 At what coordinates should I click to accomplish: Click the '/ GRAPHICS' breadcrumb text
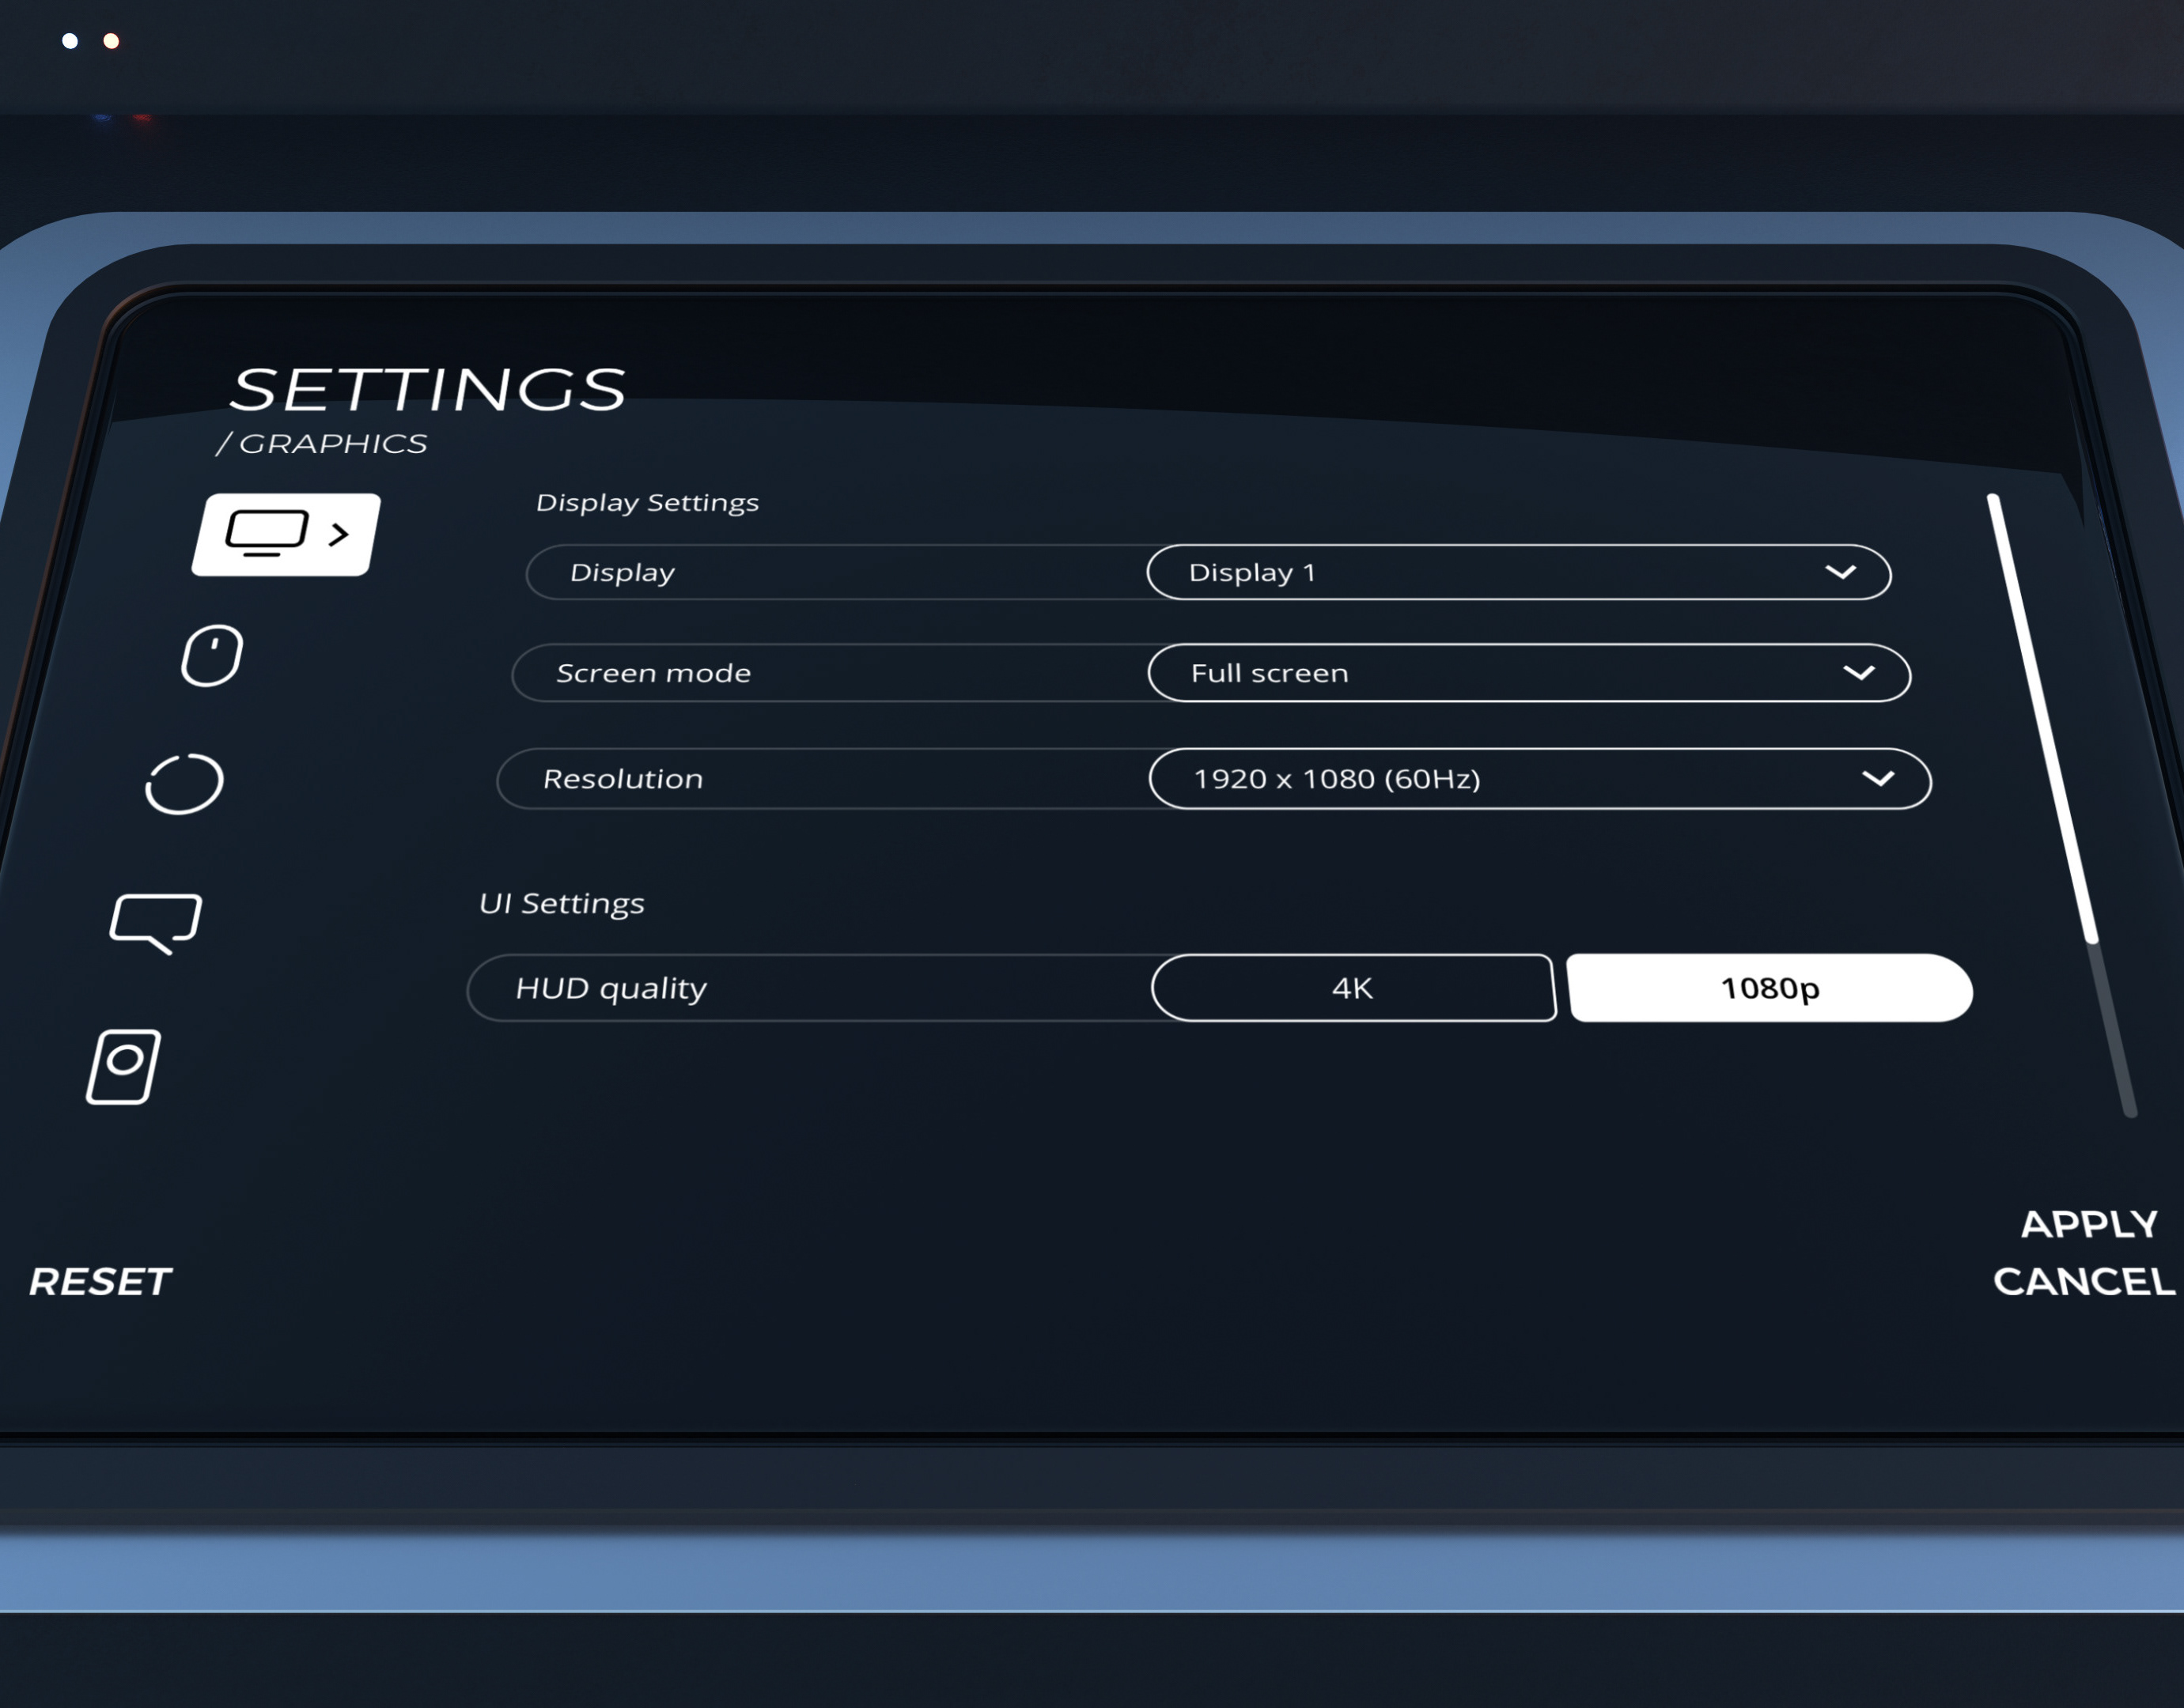pyautogui.click(x=322, y=443)
